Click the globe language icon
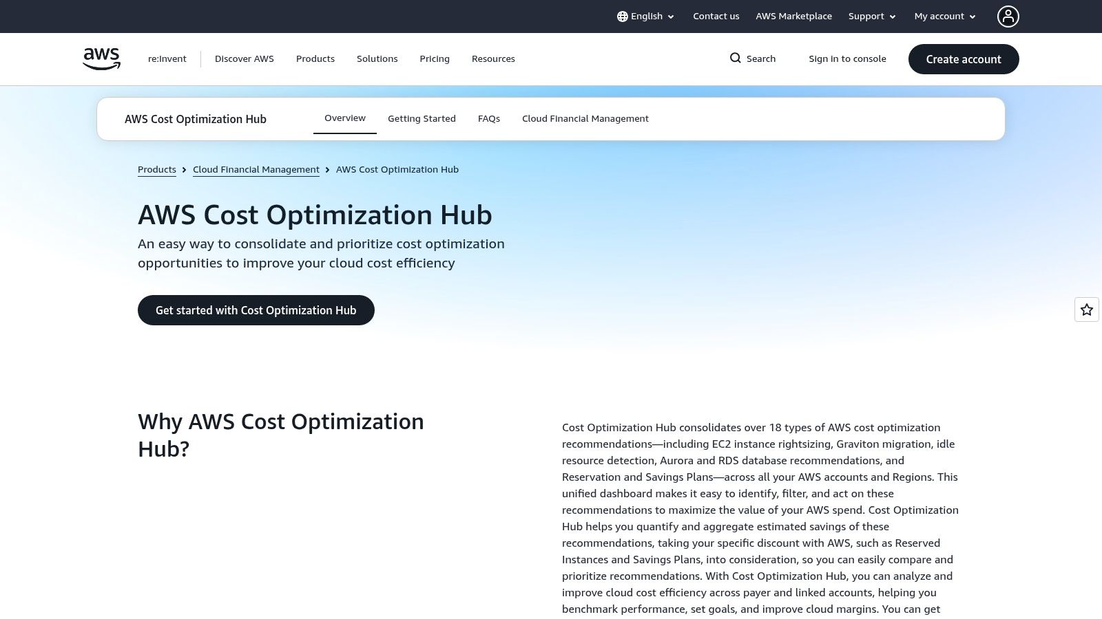This screenshot has height=619, width=1102. (623, 17)
